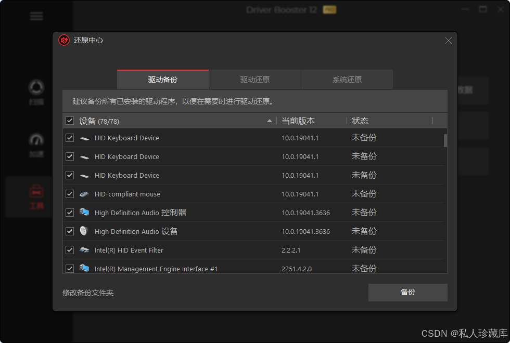Switch to the 系统还原 tab

(x=347, y=80)
